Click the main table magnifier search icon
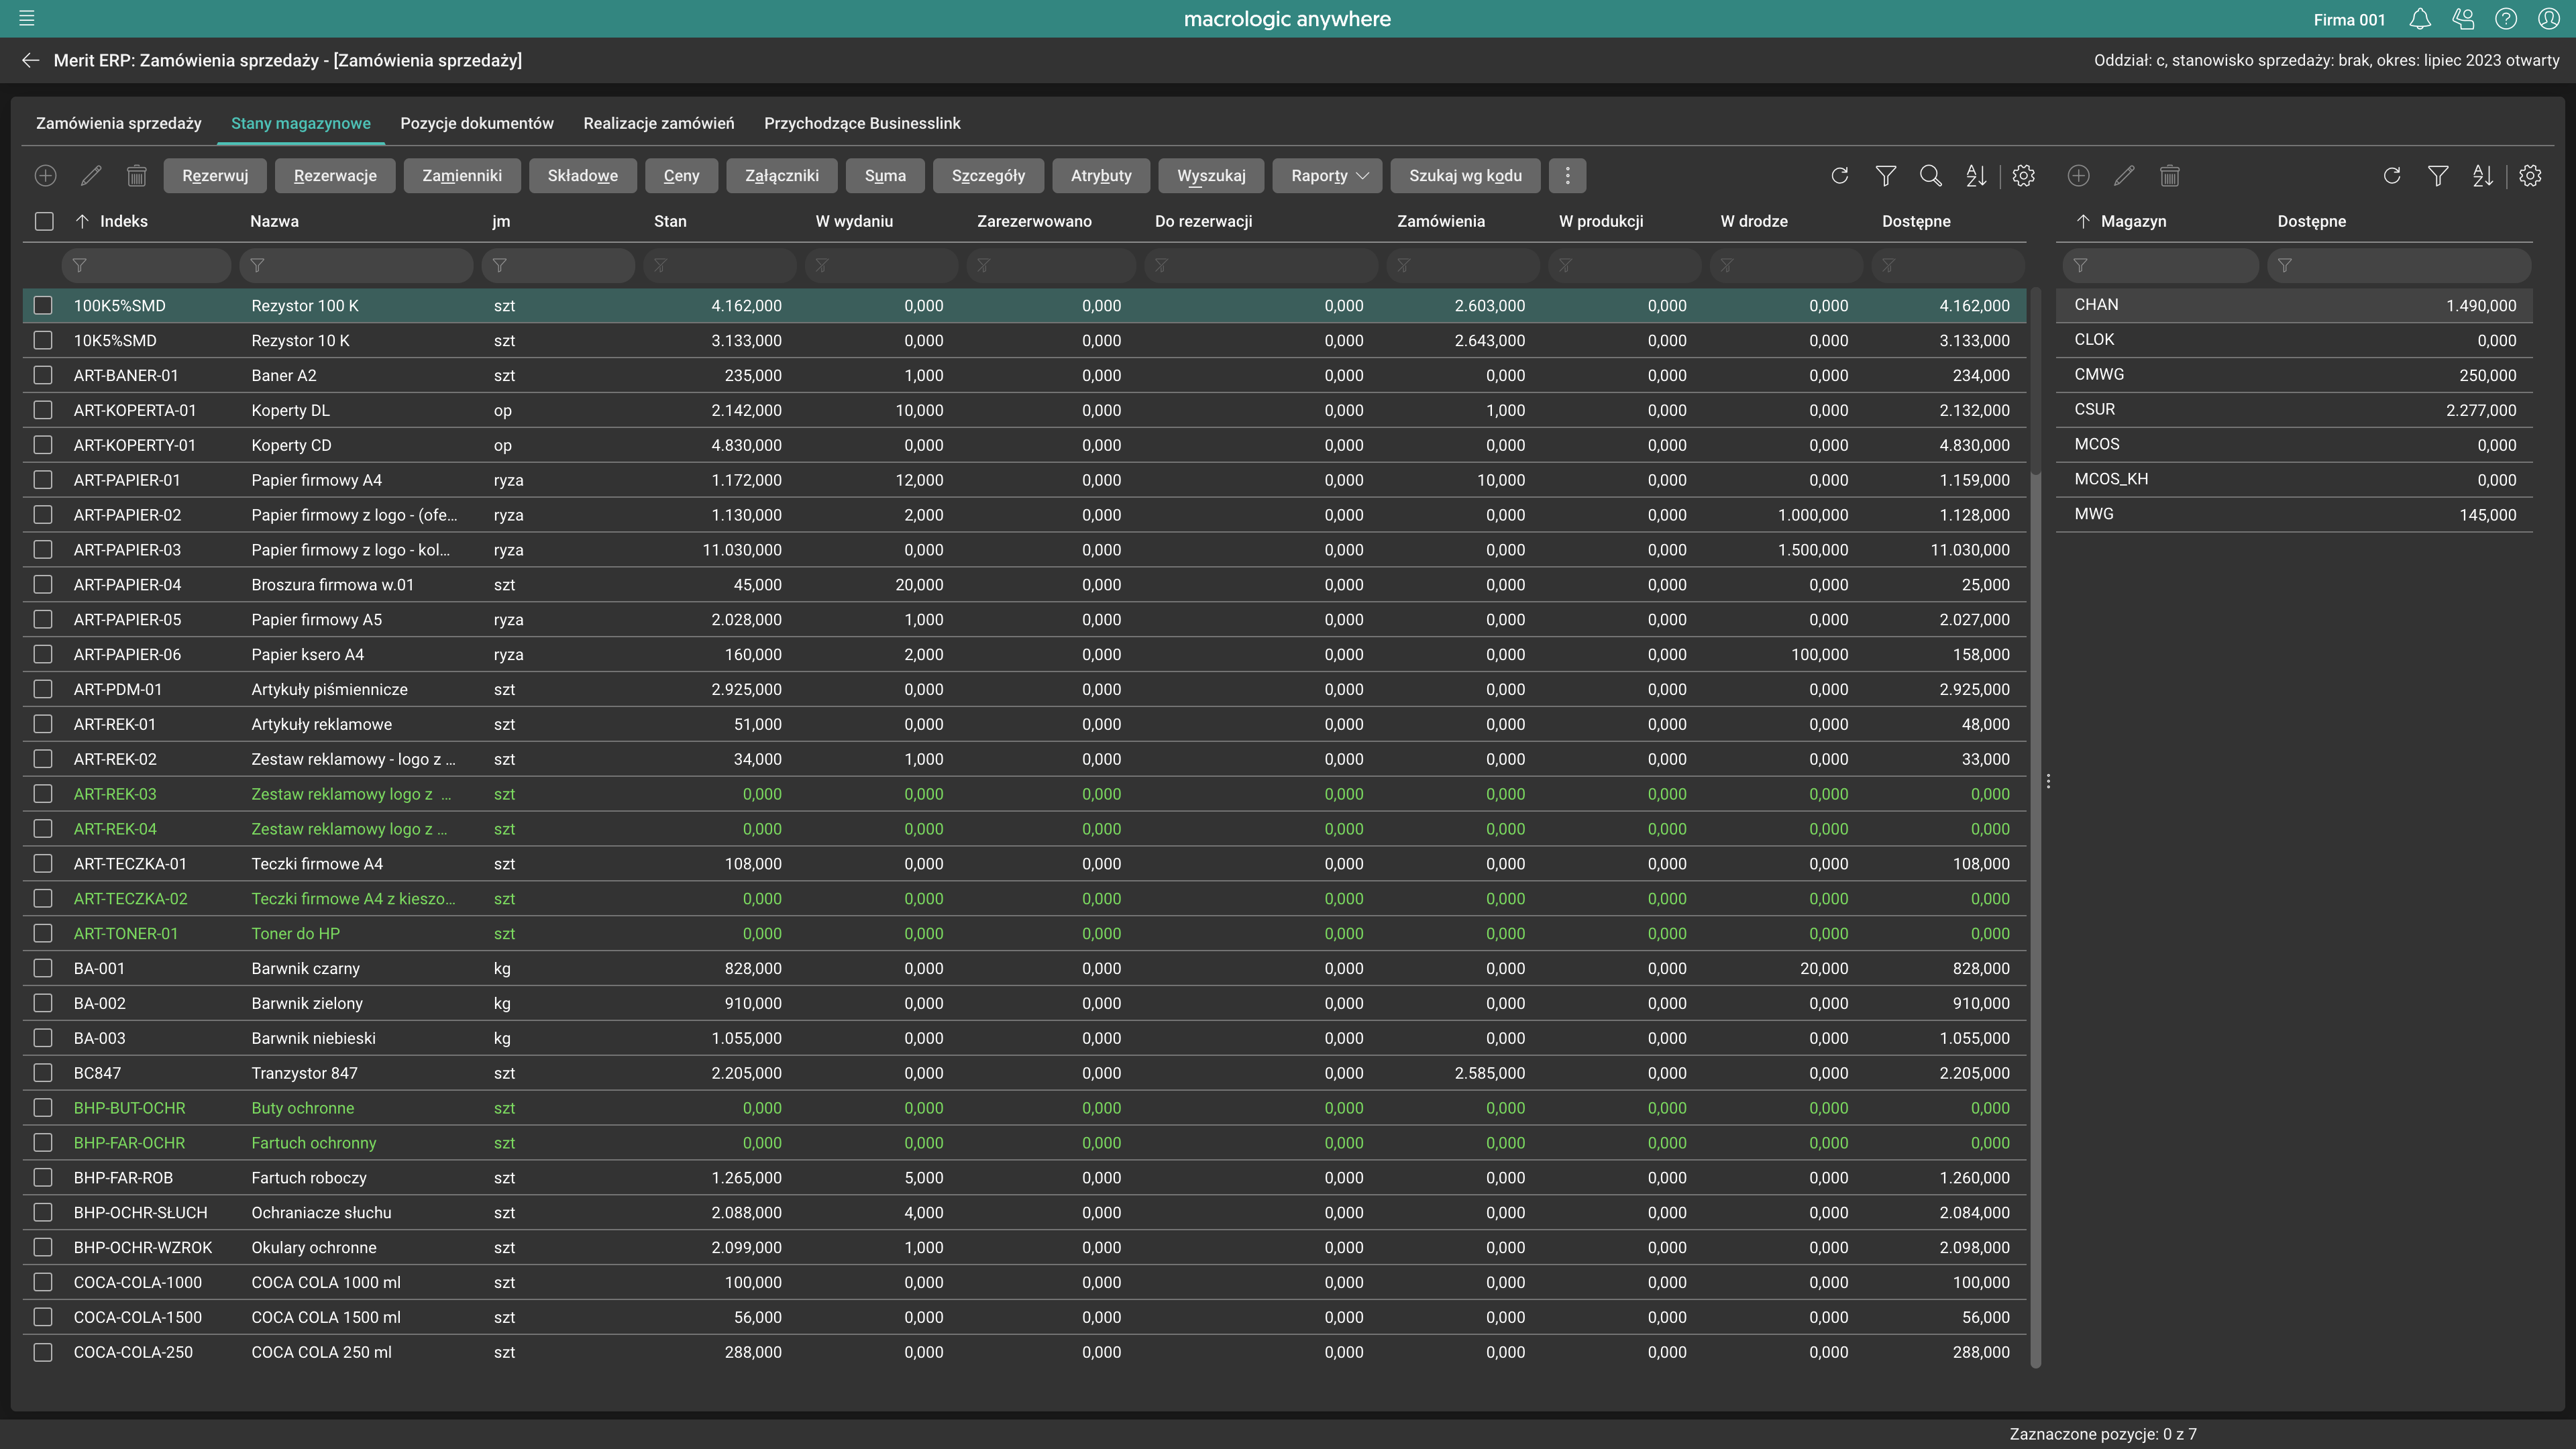2576x1449 pixels. click(1930, 176)
